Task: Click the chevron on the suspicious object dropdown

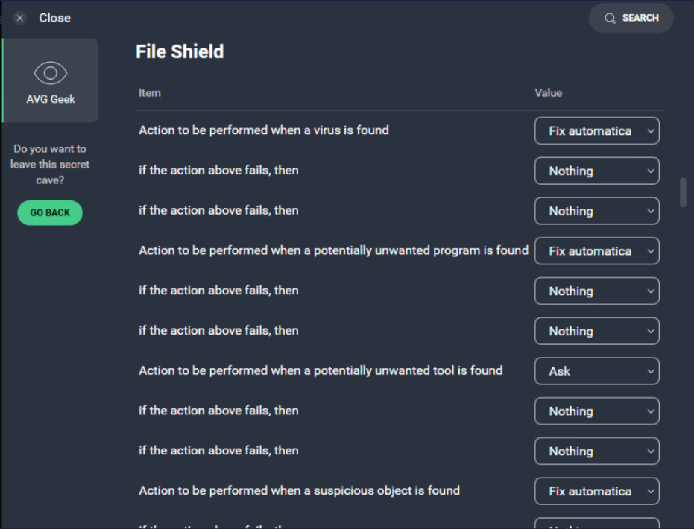Action: [649, 491]
